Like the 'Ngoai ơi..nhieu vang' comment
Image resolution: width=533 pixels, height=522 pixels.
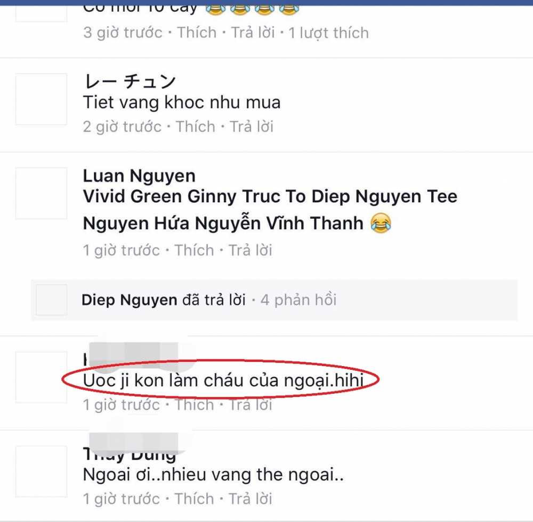tap(194, 499)
